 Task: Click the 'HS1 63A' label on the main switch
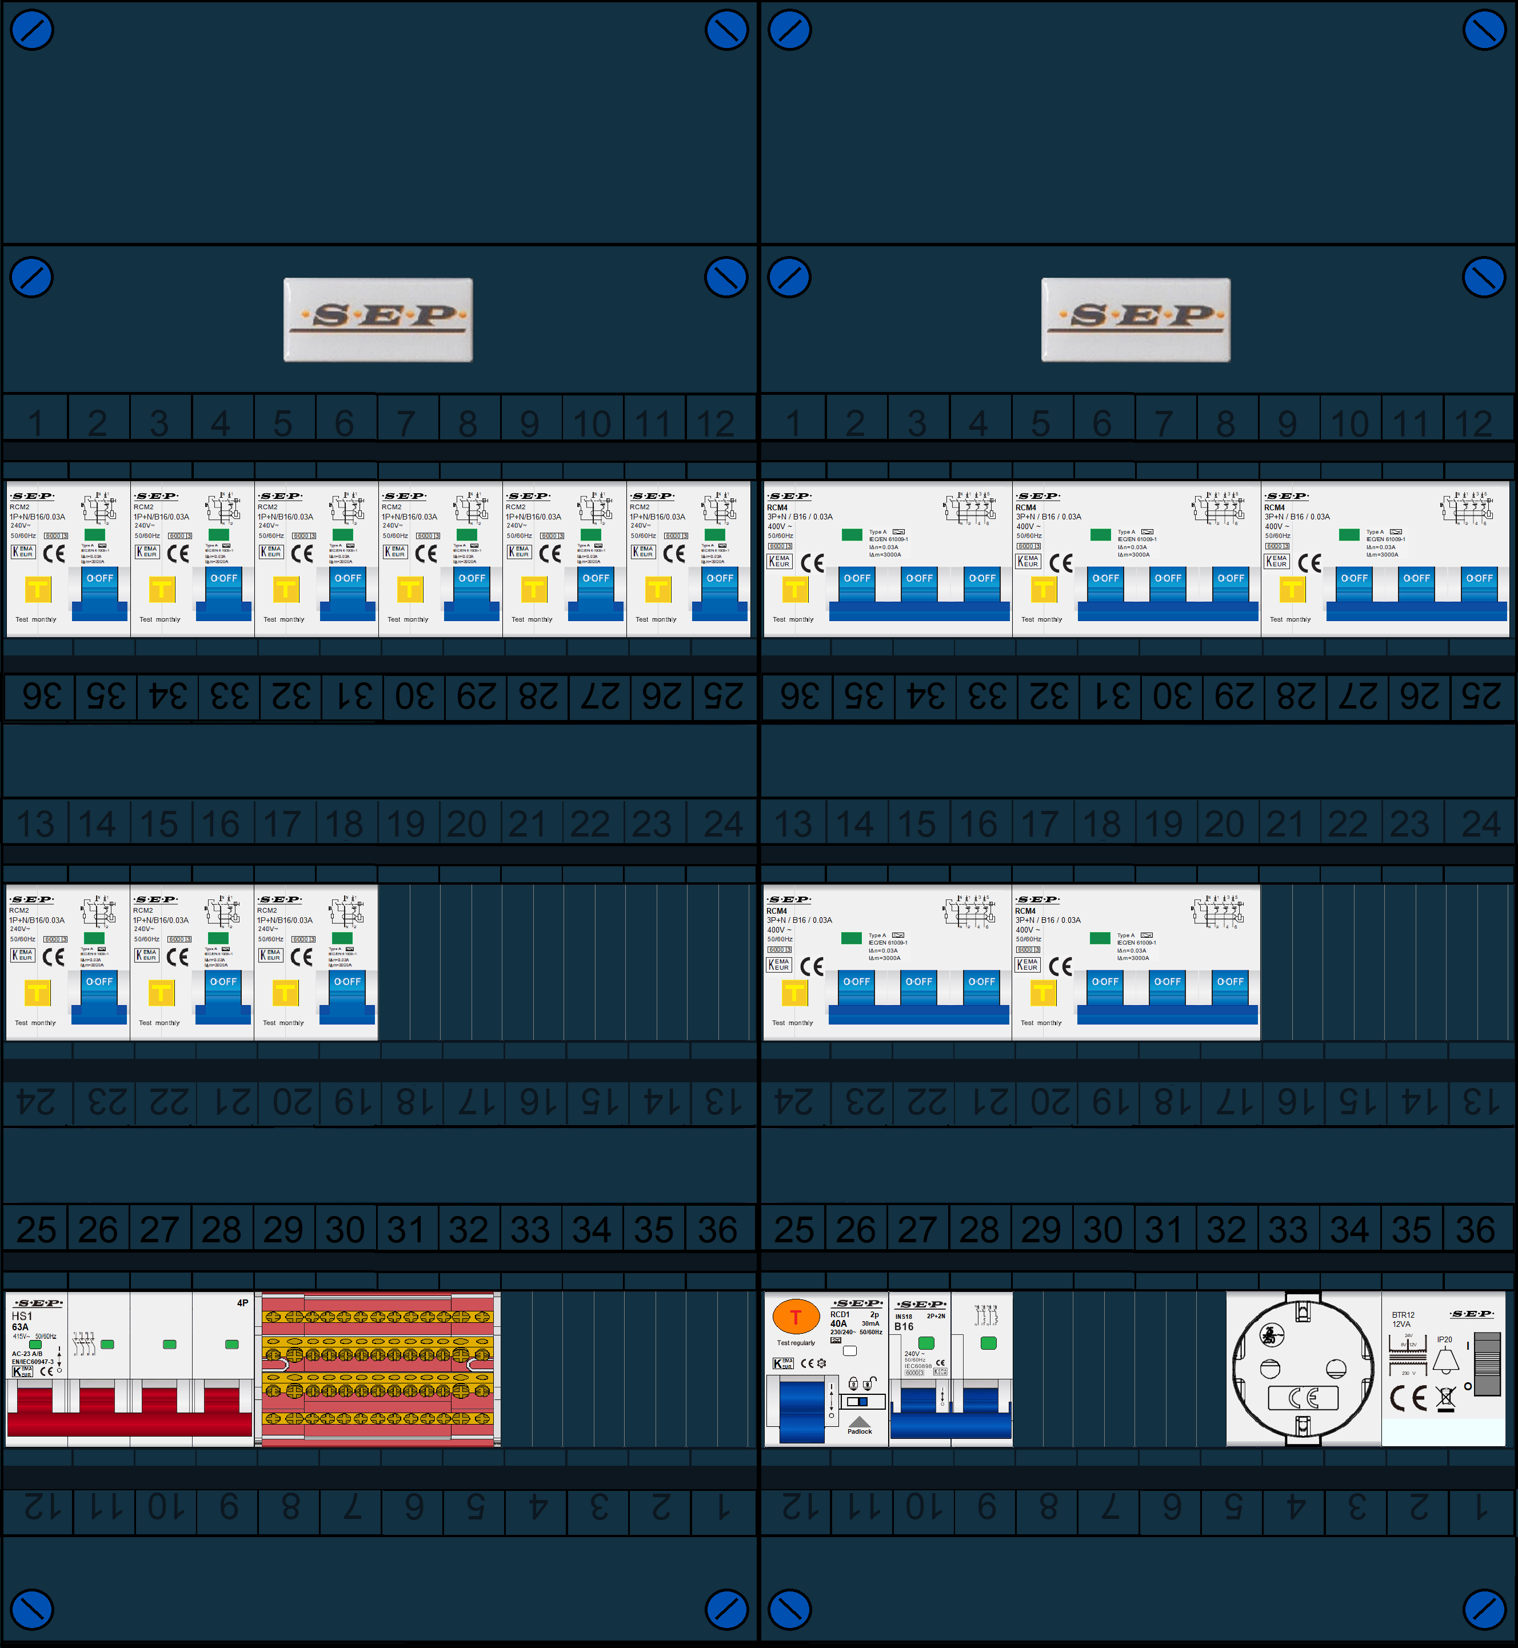[21, 1321]
